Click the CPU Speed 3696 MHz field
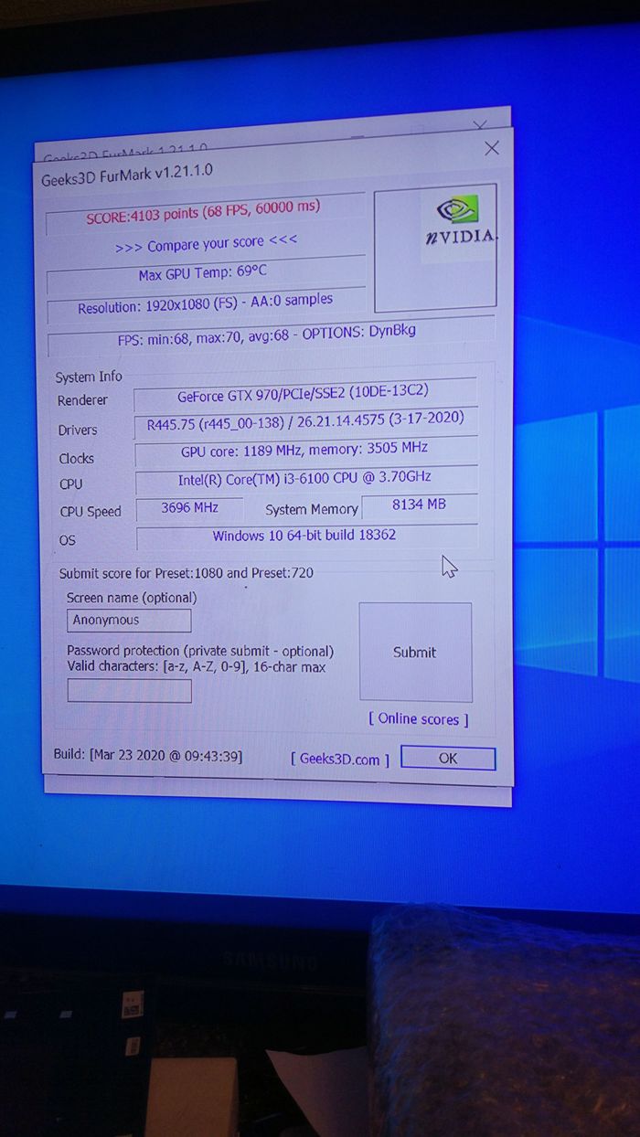This screenshot has height=1137, width=640. pyautogui.click(x=189, y=507)
